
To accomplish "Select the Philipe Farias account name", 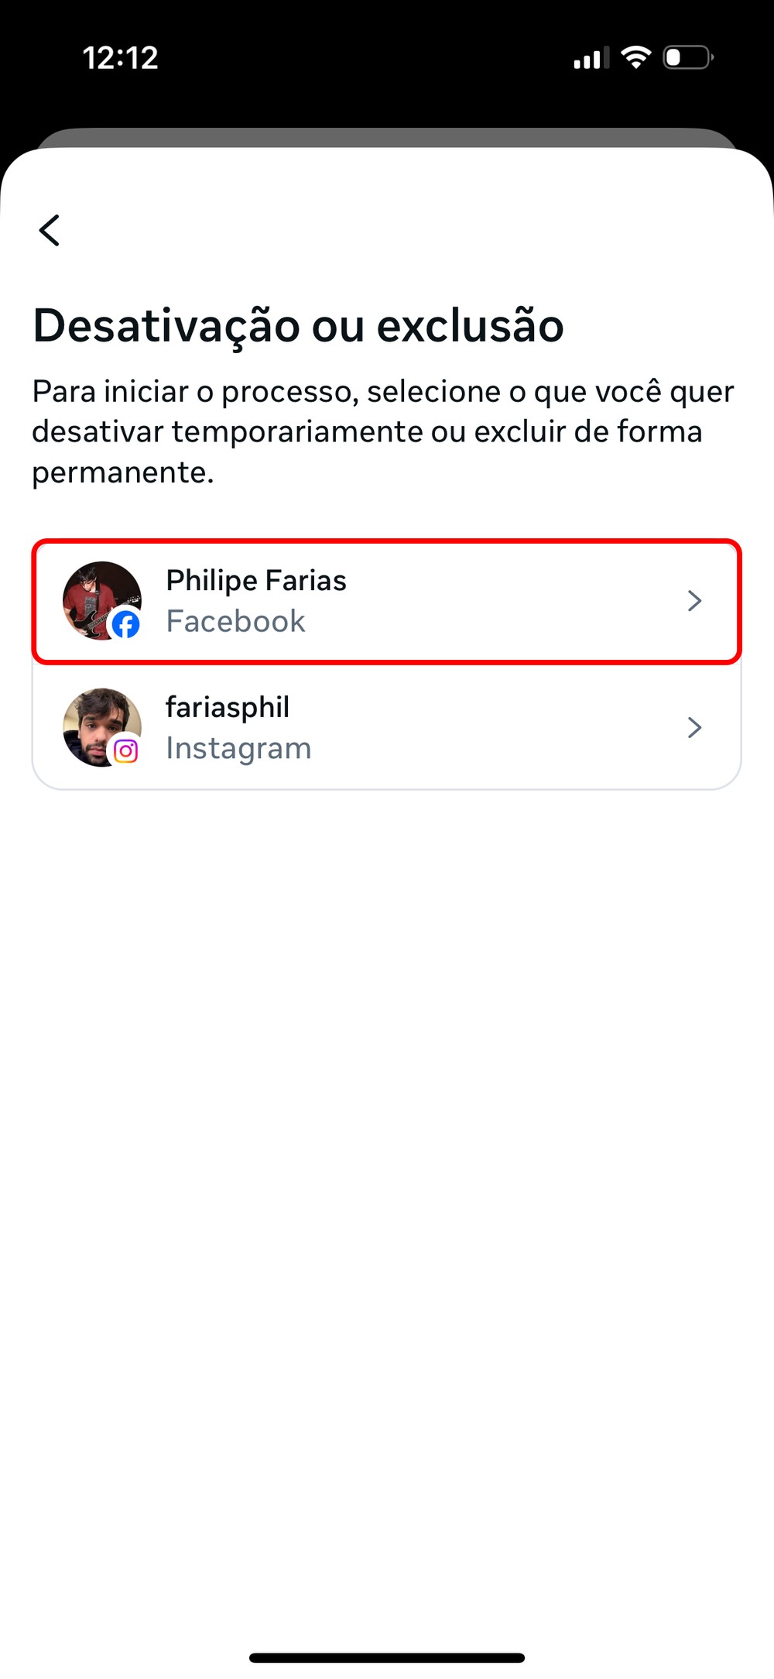I will click(256, 580).
